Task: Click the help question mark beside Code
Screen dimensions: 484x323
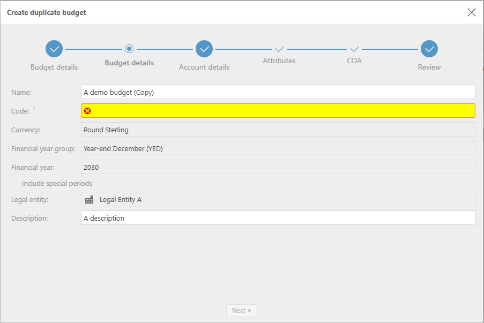Action: 34,109
